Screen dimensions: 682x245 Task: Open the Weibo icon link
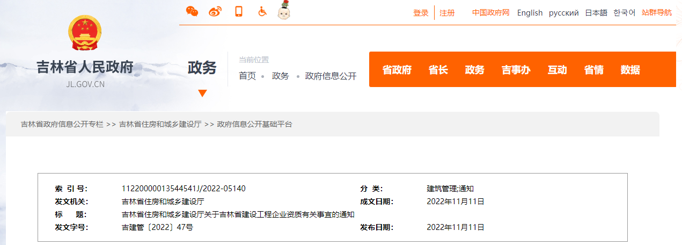click(x=215, y=11)
